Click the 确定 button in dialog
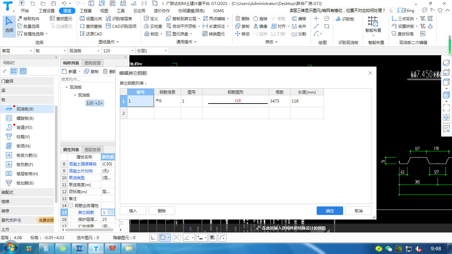The width and height of the screenshot is (452, 254). coord(330,211)
